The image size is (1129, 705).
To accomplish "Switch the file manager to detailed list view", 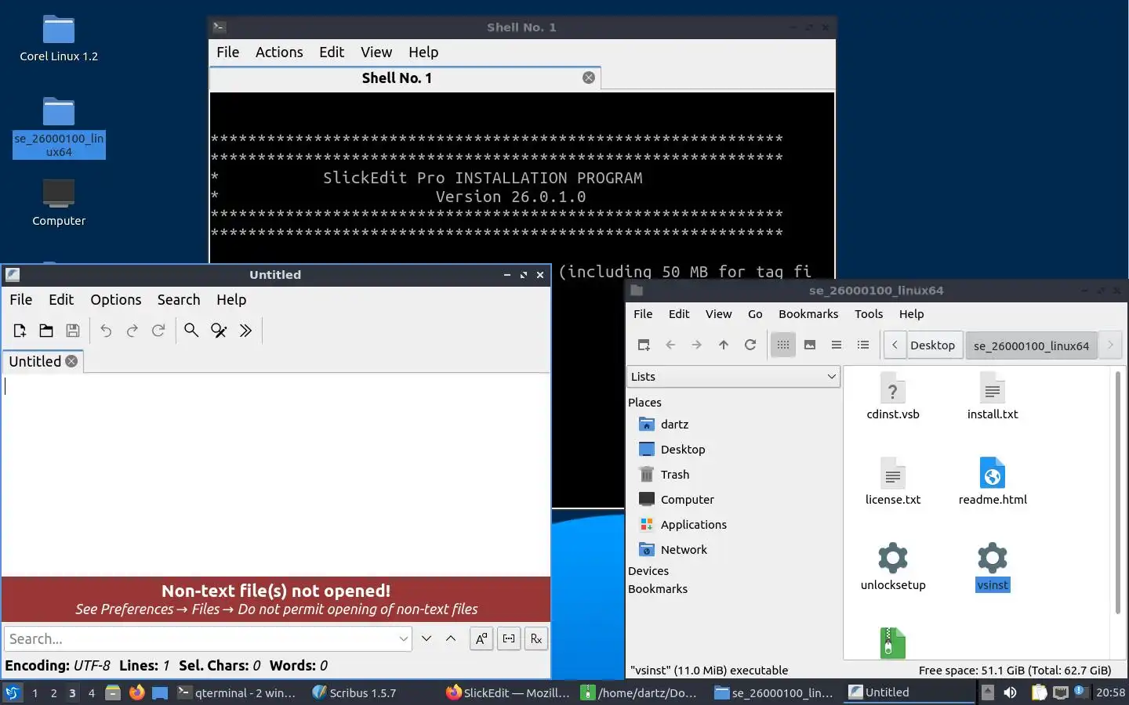I will [x=863, y=345].
